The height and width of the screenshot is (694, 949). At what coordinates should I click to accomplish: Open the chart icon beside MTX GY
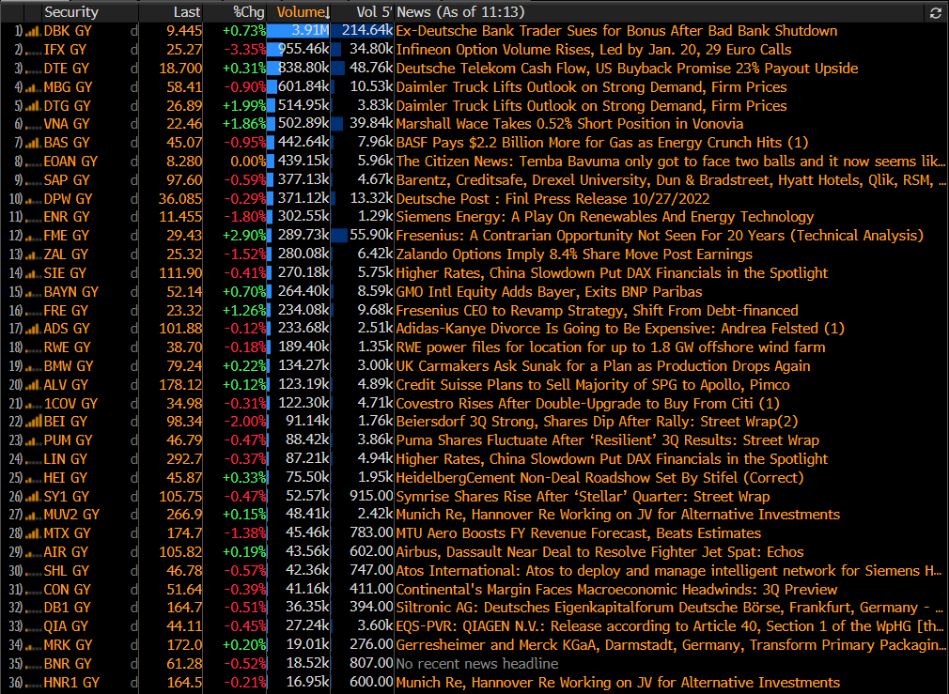[33, 534]
